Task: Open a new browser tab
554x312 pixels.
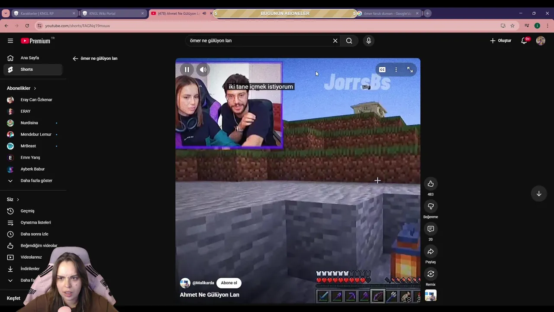Action: click(427, 13)
